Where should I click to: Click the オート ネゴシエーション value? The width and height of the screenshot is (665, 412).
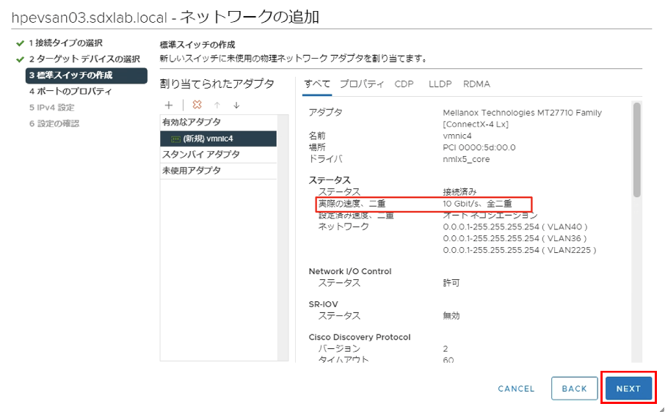click(x=490, y=215)
